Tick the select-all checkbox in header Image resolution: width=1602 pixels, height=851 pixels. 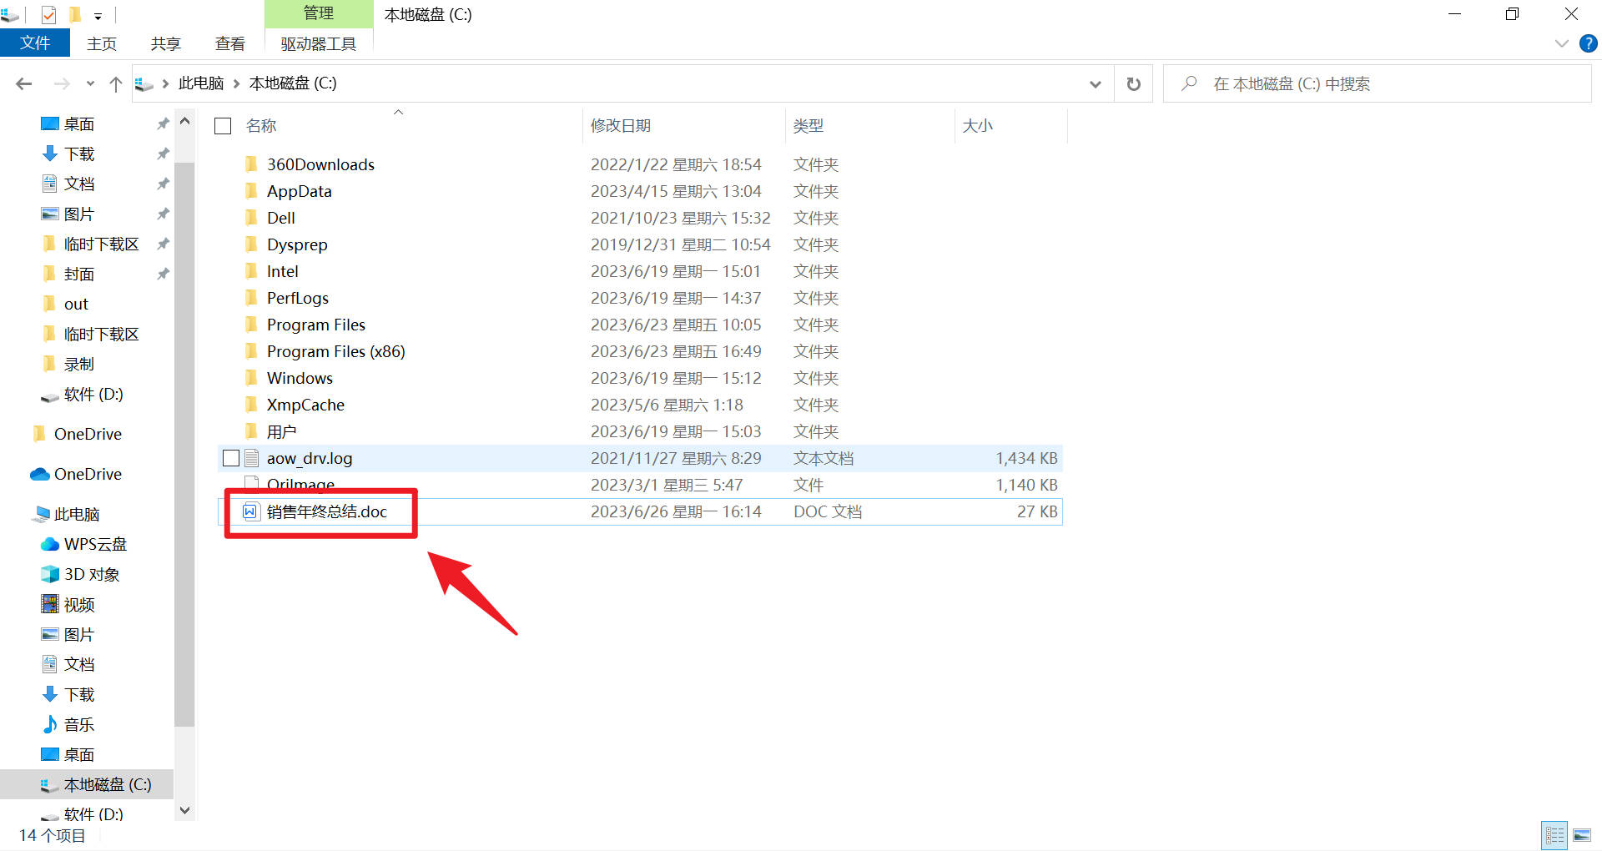[x=223, y=126]
